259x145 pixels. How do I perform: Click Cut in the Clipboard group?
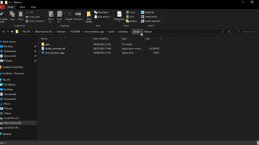[30, 12]
